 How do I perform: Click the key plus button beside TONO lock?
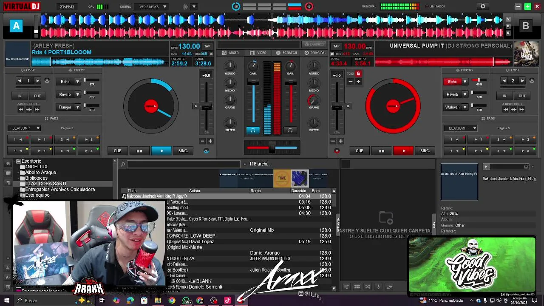pyautogui.click(x=358, y=81)
